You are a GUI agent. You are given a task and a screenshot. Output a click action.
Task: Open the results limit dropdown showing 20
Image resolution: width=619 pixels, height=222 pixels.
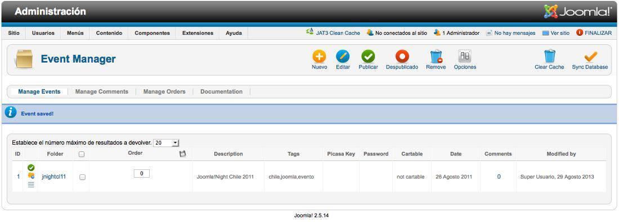pyautogui.click(x=166, y=143)
